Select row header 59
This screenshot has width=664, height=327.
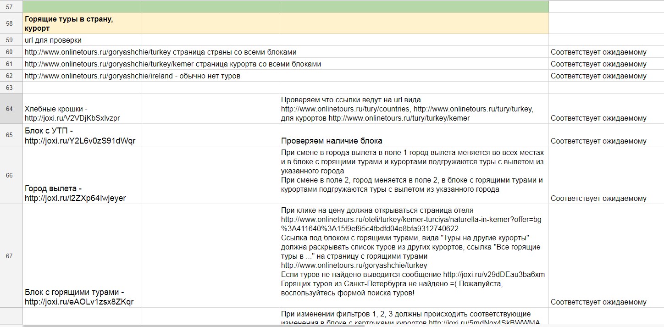11,40
